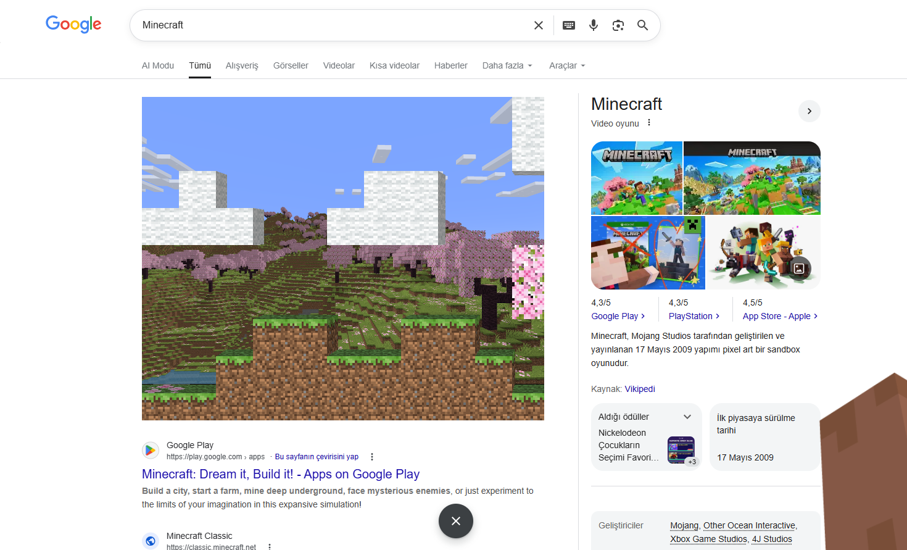
Task: Click the 'Minecraft Classic' site name
Action: pyautogui.click(x=199, y=536)
